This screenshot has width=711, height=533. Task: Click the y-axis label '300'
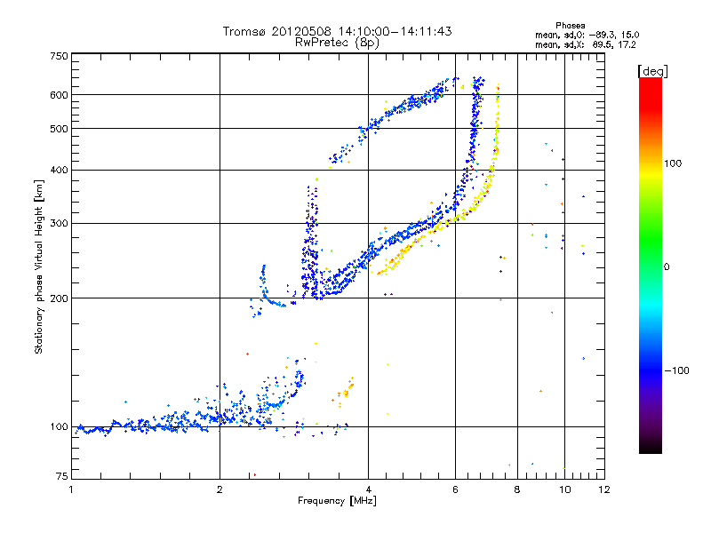pyautogui.click(x=59, y=224)
